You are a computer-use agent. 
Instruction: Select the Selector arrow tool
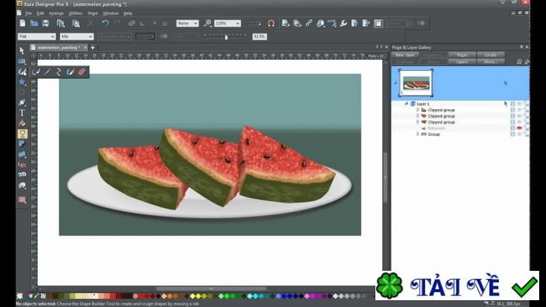coord(22,50)
